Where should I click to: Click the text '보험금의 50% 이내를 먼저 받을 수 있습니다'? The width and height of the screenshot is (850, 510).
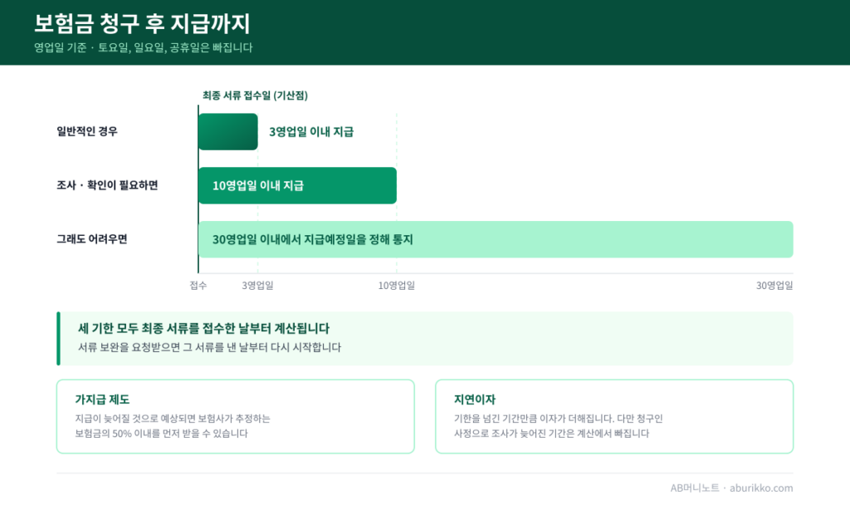(162, 434)
